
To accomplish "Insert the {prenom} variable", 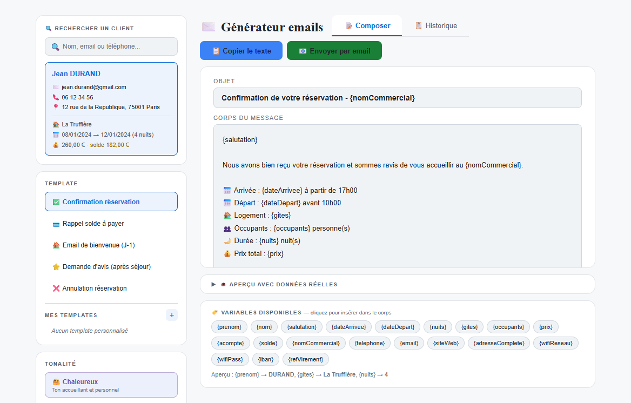I will tap(229, 327).
